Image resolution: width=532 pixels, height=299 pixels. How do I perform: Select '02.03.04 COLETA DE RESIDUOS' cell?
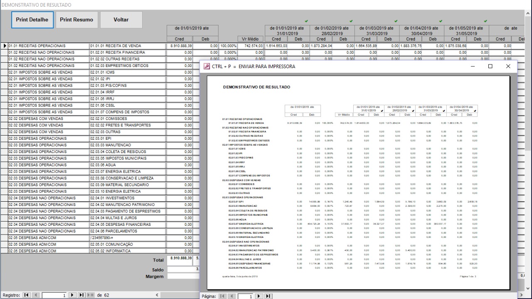(x=128, y=152)
